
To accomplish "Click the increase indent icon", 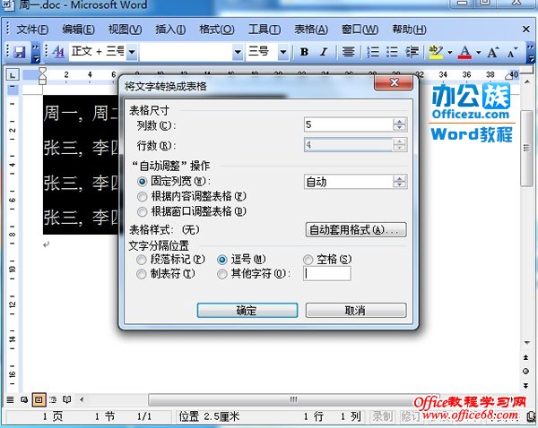I will click(x=412, y=52).
